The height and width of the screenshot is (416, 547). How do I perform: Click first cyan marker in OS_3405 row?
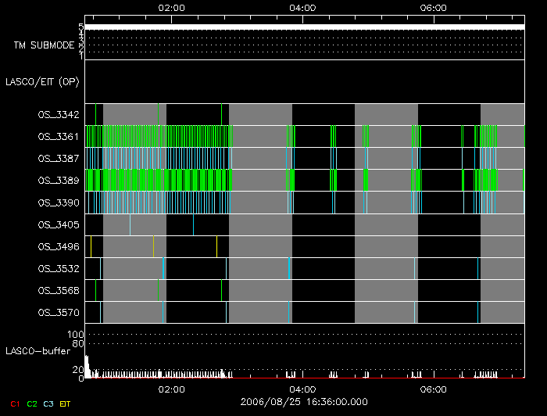(130, 224)
